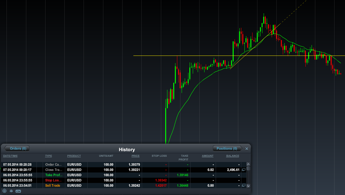Click amount value 0.02
Viewport: 345px width, 195px height.
211,170
